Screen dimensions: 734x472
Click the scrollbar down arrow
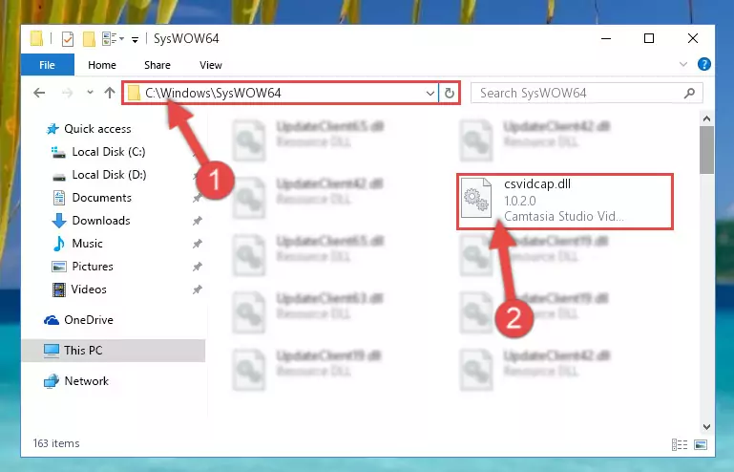[706, 426]
